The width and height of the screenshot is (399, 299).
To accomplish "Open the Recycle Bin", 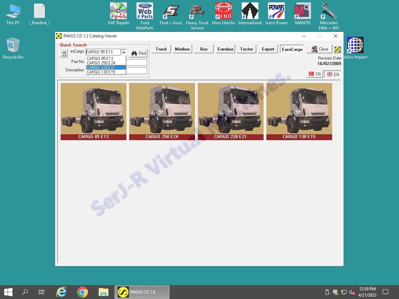I will coord(13,48).
